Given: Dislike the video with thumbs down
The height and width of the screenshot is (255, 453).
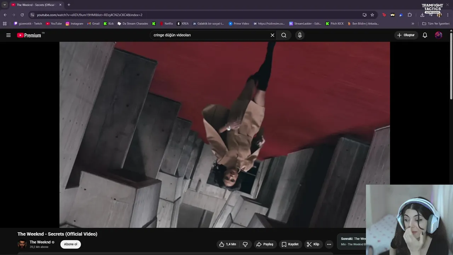Looking at the screenshot, I should pos(245,244).
